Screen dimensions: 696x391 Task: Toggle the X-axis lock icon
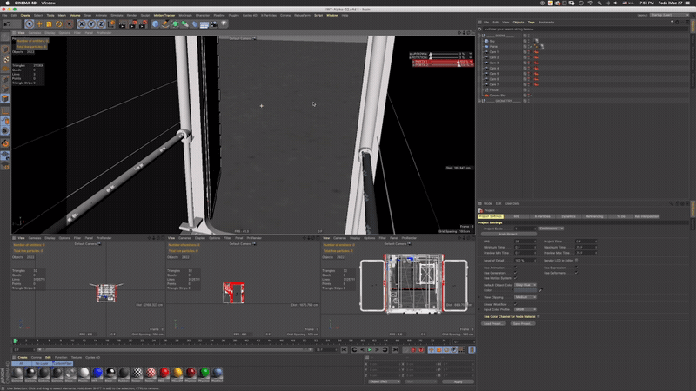tap(81, 23)
